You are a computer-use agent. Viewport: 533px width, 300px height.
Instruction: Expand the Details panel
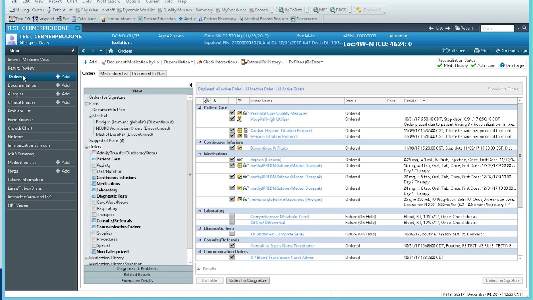(199, 269)
